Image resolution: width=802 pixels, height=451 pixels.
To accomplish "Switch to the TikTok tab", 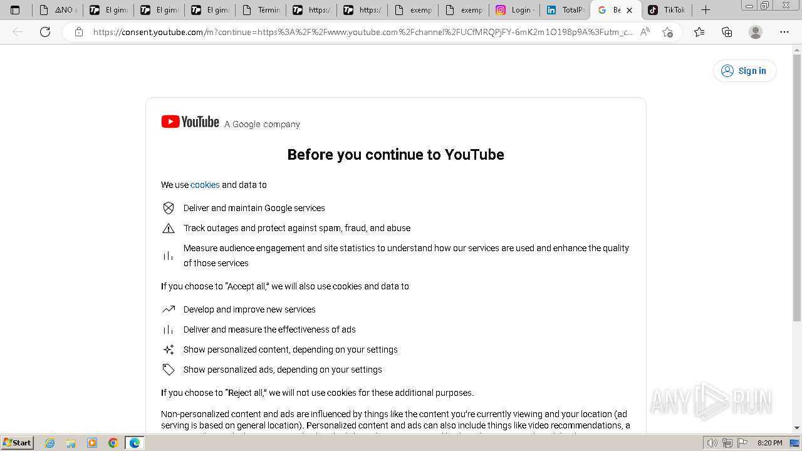I will (667, 10).
